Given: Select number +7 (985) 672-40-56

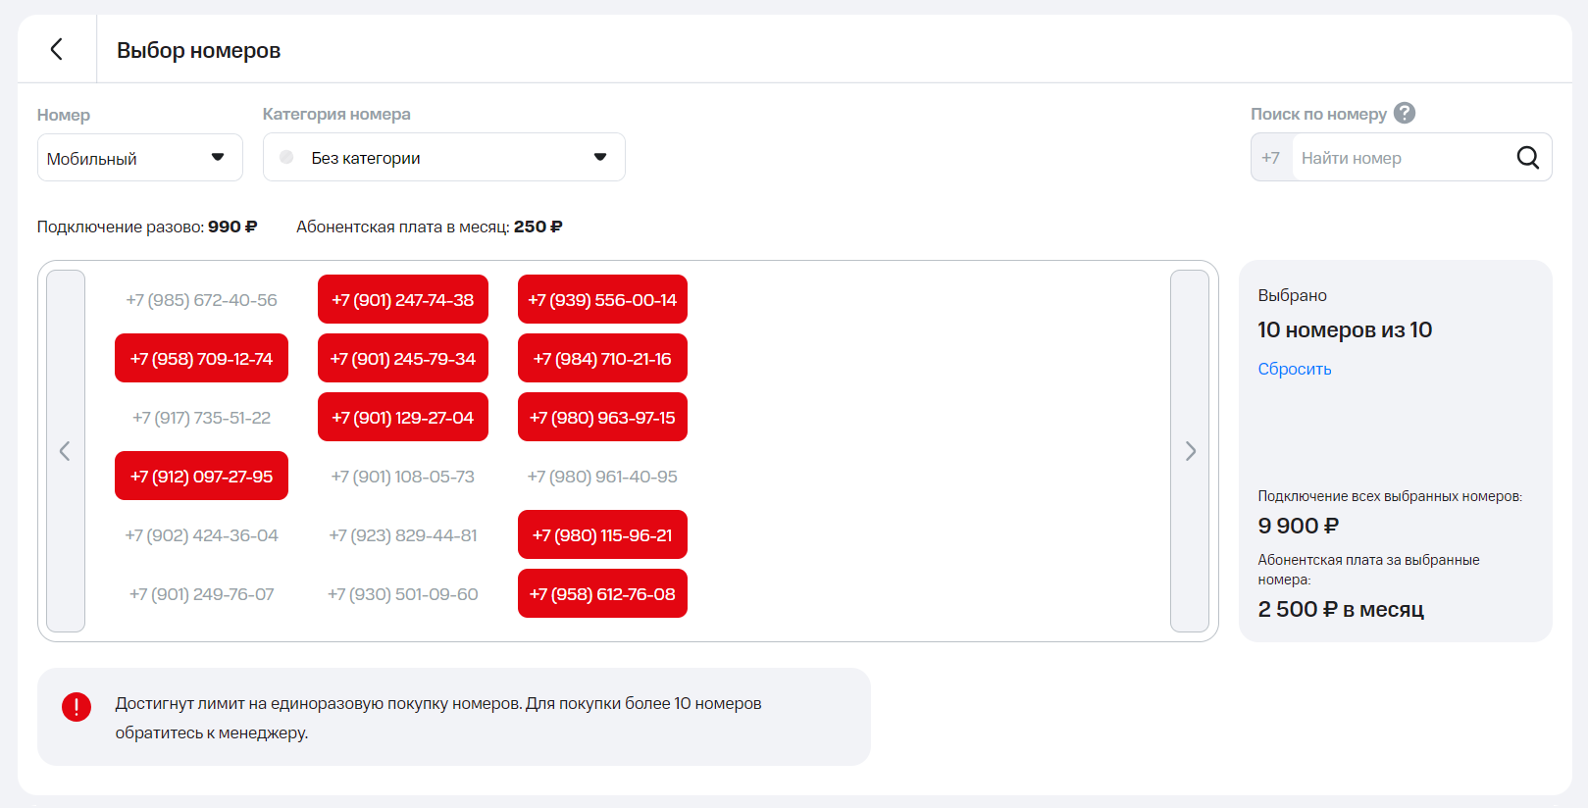Looking at the screenshot, I should pyautogui.click(x=201, y=300).
